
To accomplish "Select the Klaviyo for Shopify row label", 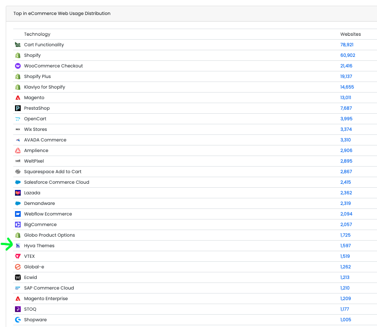I will coord(44,87).
